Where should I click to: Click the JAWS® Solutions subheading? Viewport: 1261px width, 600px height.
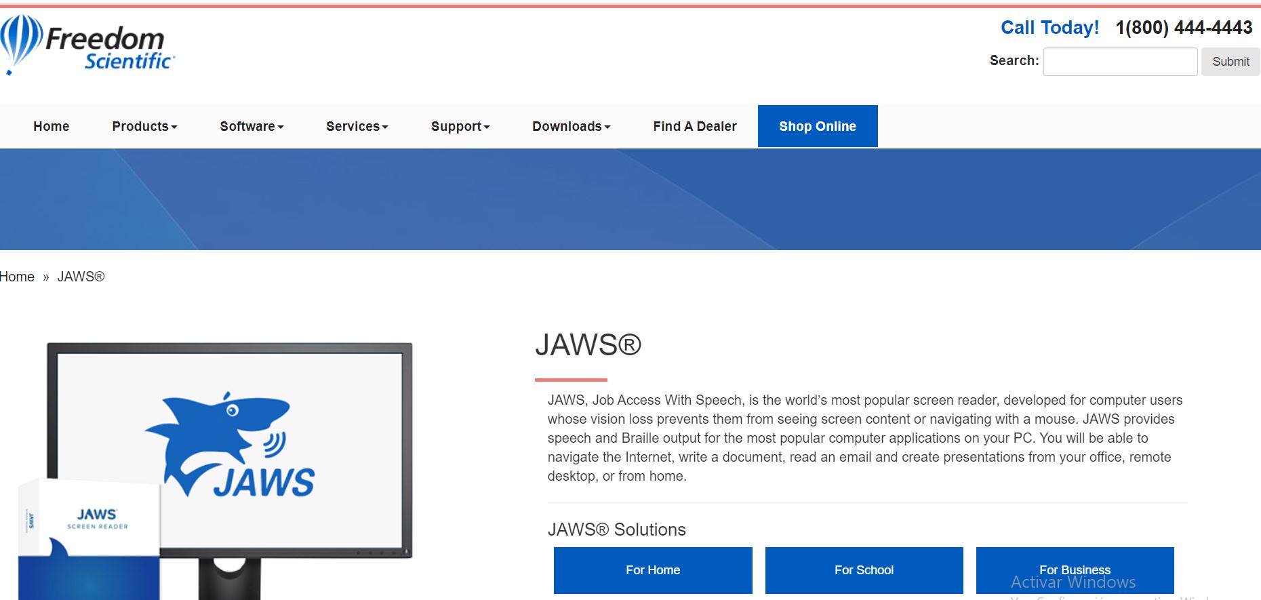pos(617,529)
